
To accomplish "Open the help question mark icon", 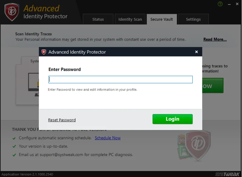I will [x=220, y=4].
